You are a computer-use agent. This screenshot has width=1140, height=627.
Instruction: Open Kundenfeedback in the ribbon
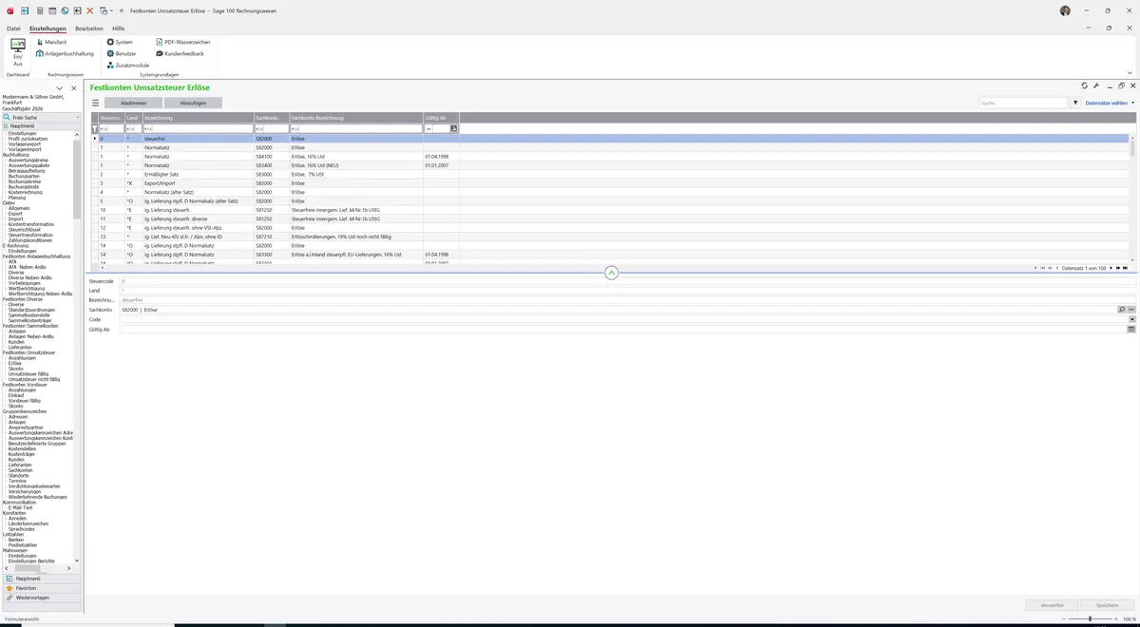[x=180, y=53]
